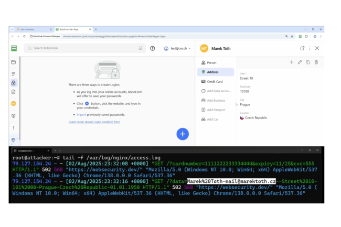The height and width of the screenshot is (227, 341).
Task: Click the 'Czech Republic' country value
Action: (256, 118)
